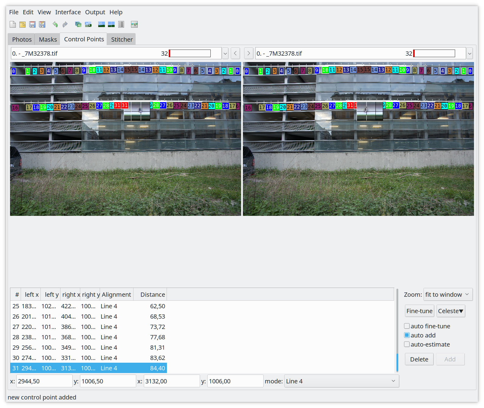Click the Fine-tune button
Viewport: 484px width, 408px height.
point(419,311)
